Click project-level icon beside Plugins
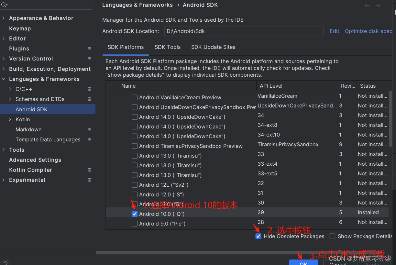 click(x=90, y=49)
